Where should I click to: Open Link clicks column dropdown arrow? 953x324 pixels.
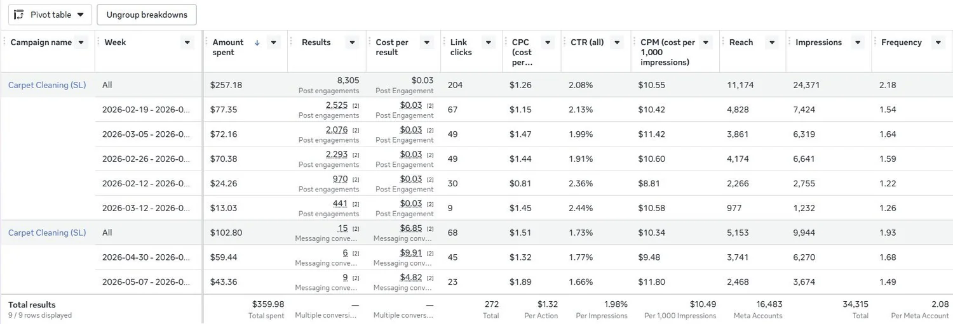[x=488, y=42]
